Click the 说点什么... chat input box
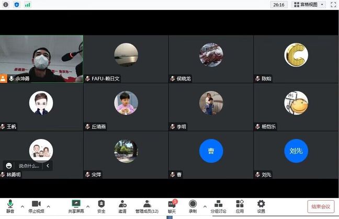 pos(29,166)
